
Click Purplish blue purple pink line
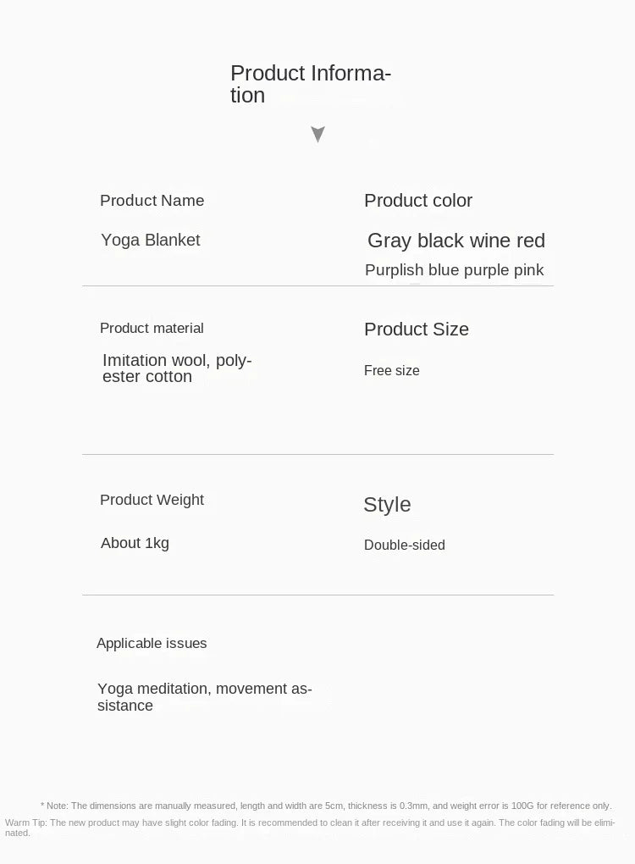(x=455, y=270)
